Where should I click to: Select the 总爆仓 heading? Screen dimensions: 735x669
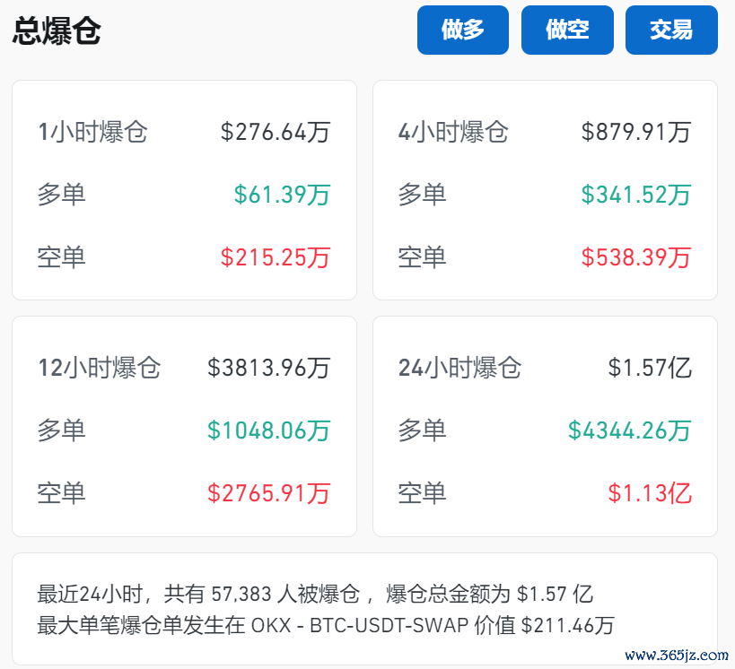57,30
